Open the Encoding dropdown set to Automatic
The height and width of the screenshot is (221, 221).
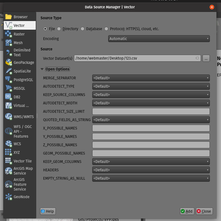coord(159,39)
